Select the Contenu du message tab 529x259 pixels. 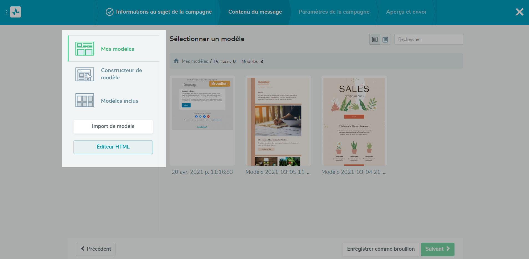pyautogui.click(x=255, y=12)
